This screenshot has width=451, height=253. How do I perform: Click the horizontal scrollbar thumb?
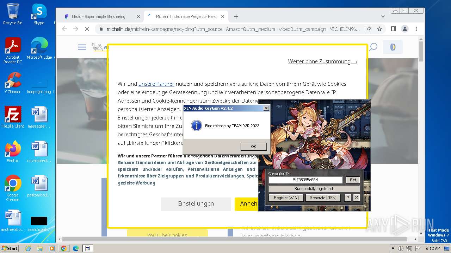[234, 239]
